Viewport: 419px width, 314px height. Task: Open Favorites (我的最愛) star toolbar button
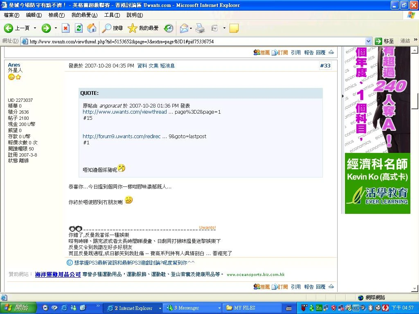(143, 28)
